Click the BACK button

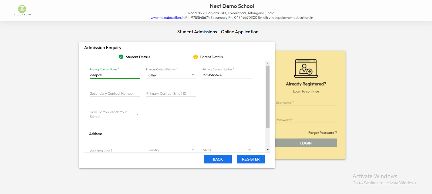[x=218, y=159]
